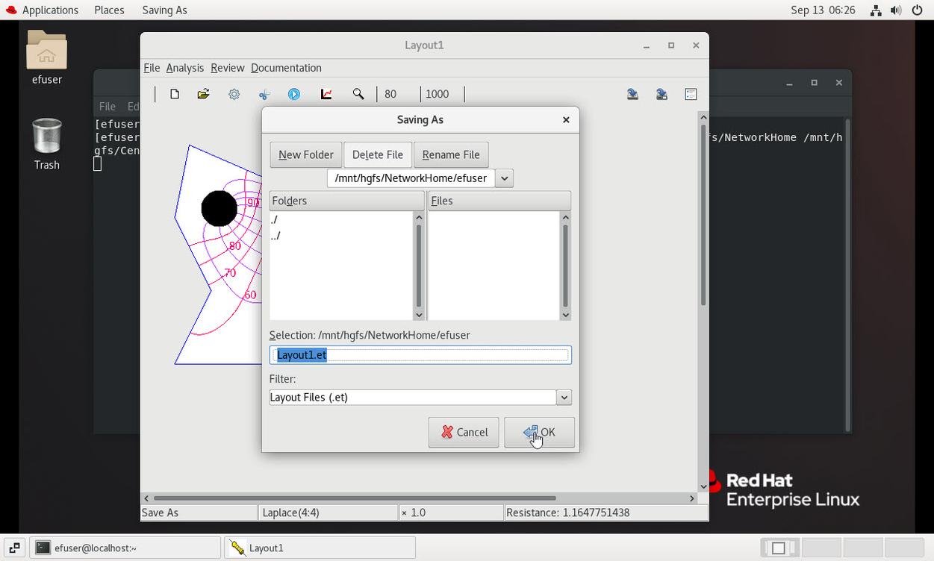This screenshot has width=934, height=561.
Task: Click the Rename File button
Action: point(450,154)
